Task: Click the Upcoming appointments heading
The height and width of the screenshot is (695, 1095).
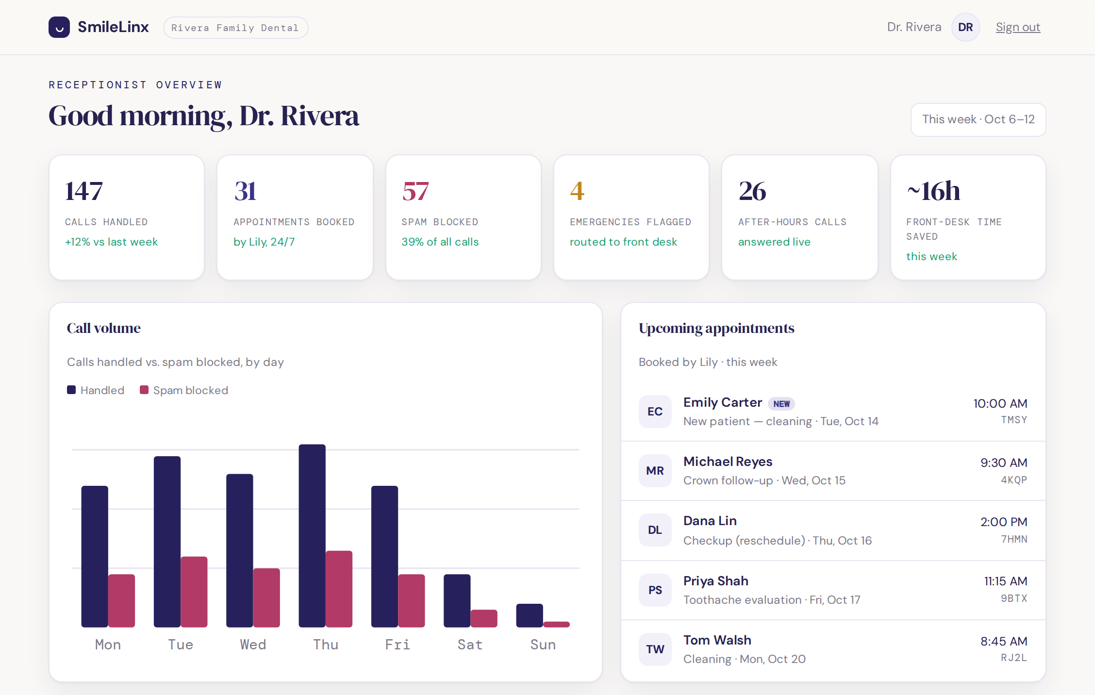Action: [x=716, y=329]
